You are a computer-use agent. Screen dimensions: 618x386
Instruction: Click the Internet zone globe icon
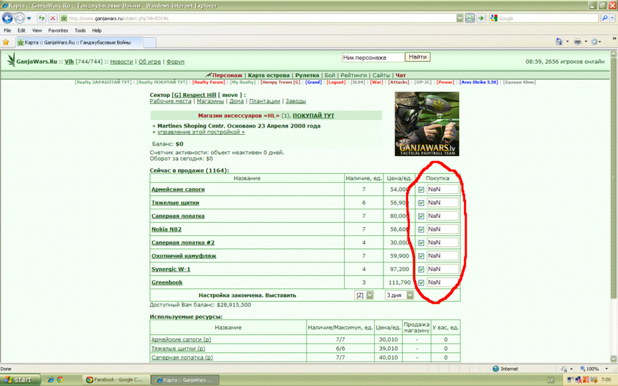coord(496,369)
